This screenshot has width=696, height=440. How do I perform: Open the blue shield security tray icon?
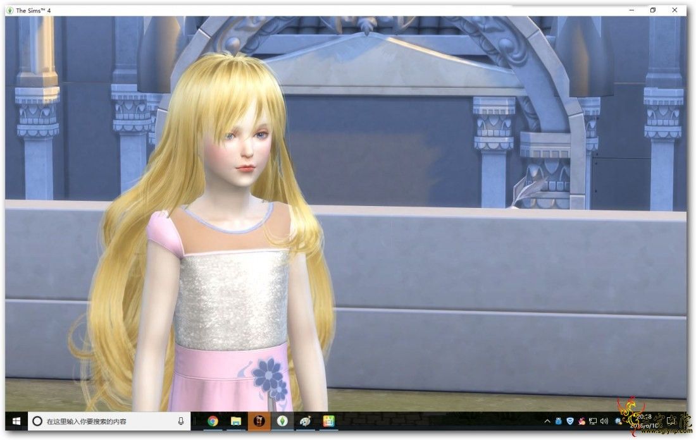[x=570, y=421]
